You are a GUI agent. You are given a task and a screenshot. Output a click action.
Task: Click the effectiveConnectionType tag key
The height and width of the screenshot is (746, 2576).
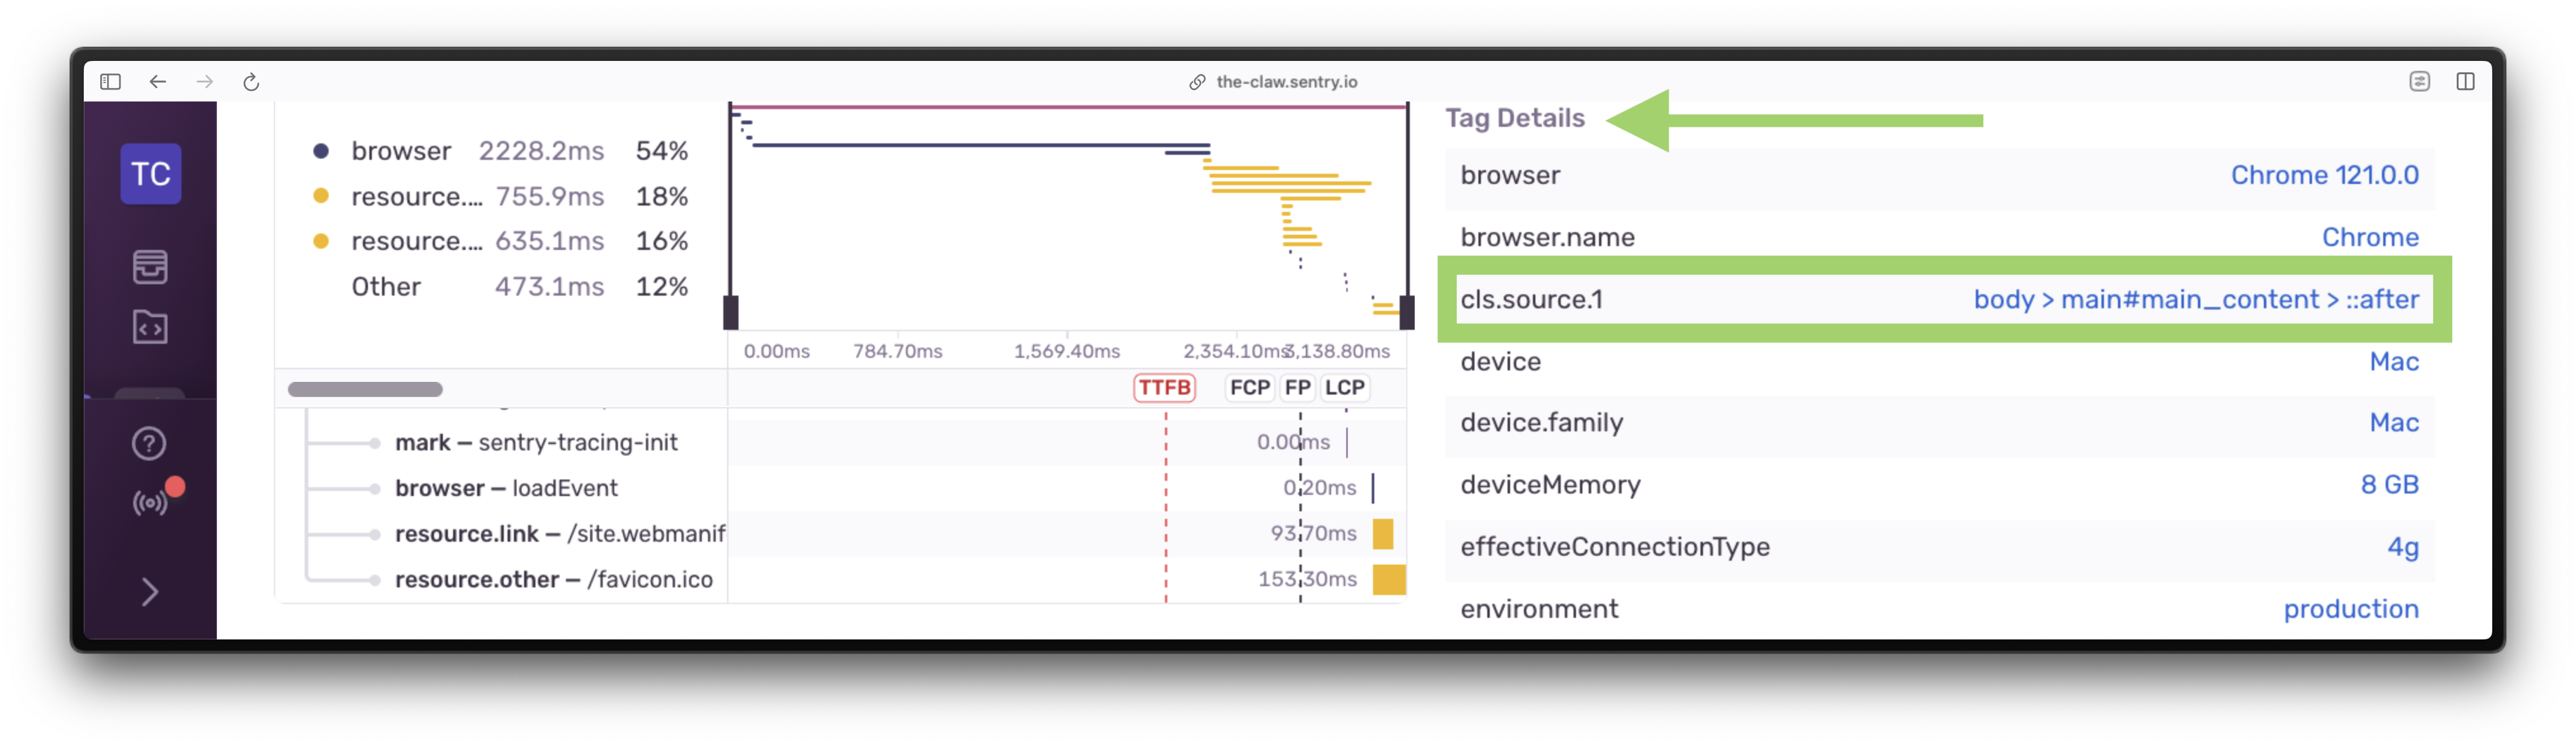[1615, 547]
